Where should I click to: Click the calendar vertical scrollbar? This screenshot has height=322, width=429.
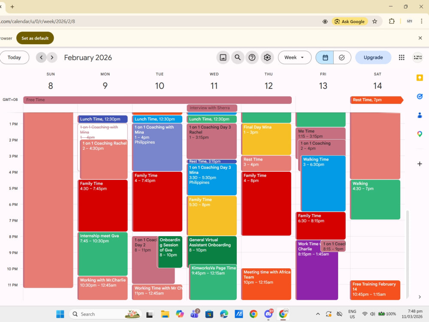408,255
